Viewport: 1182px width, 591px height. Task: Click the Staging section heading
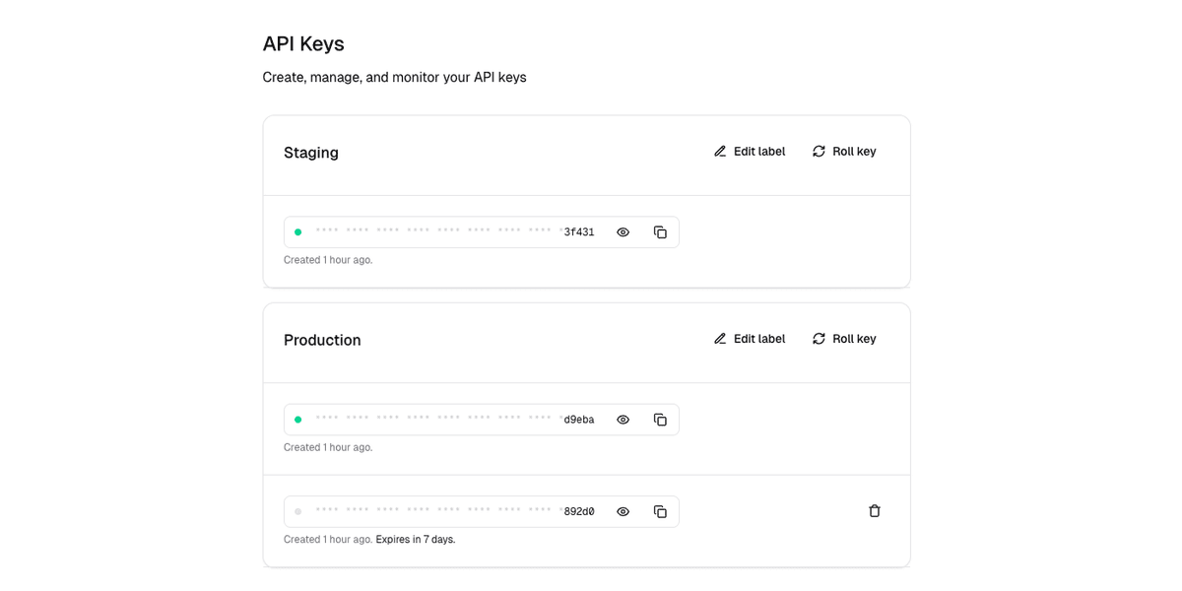310,153
